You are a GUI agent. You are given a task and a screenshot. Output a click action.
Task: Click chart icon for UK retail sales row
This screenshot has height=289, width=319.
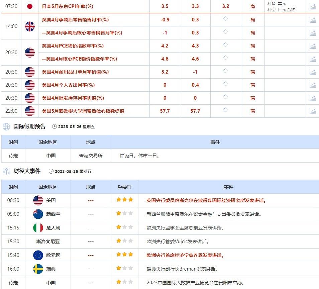click(312, 20)
